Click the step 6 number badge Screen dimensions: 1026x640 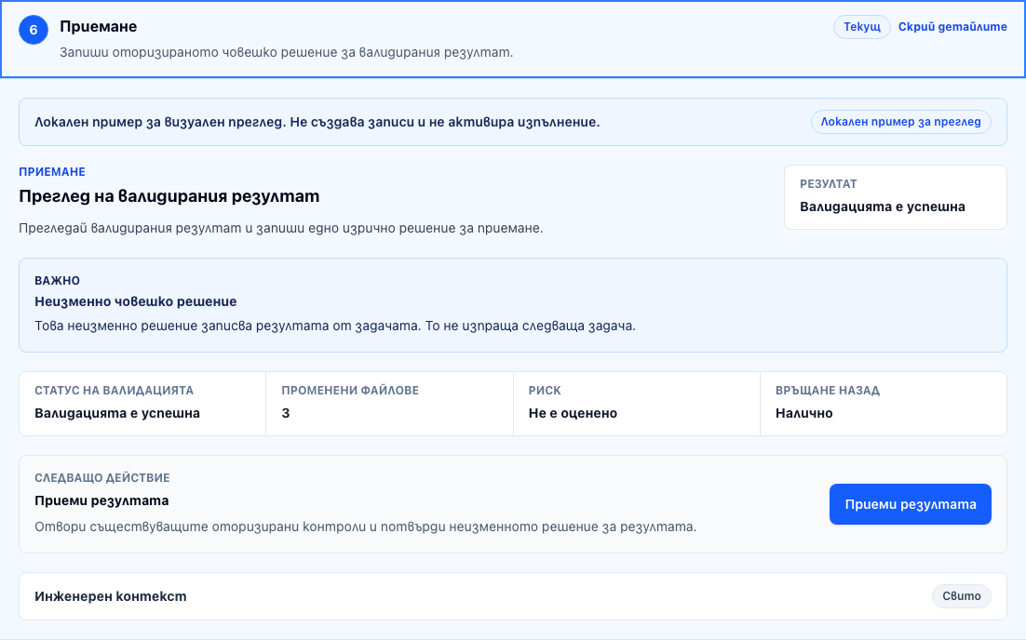[x=34, y=30]
